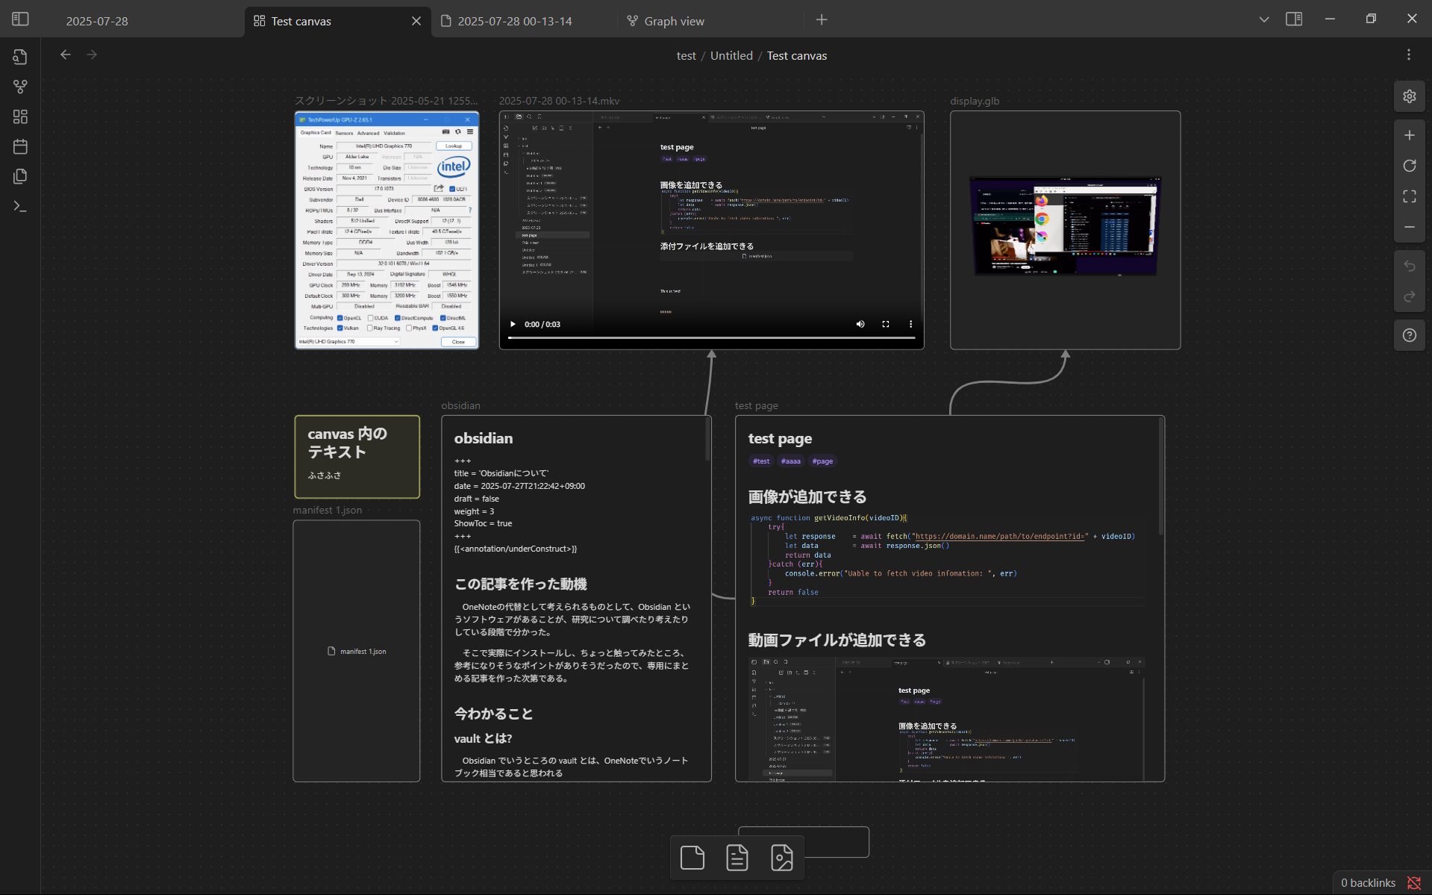Insert template ribbon icon
Screen dimensions: 1432x895
pyautogui.click(x=20, y=177)
